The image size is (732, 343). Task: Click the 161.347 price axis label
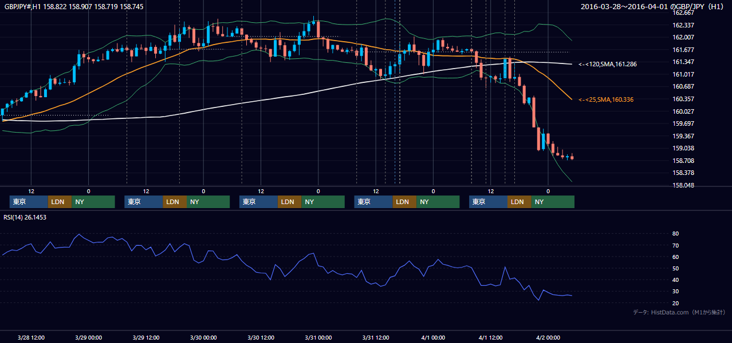[x=683, y=62]
